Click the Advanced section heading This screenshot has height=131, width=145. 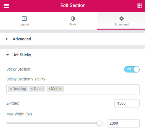(22, 39)
